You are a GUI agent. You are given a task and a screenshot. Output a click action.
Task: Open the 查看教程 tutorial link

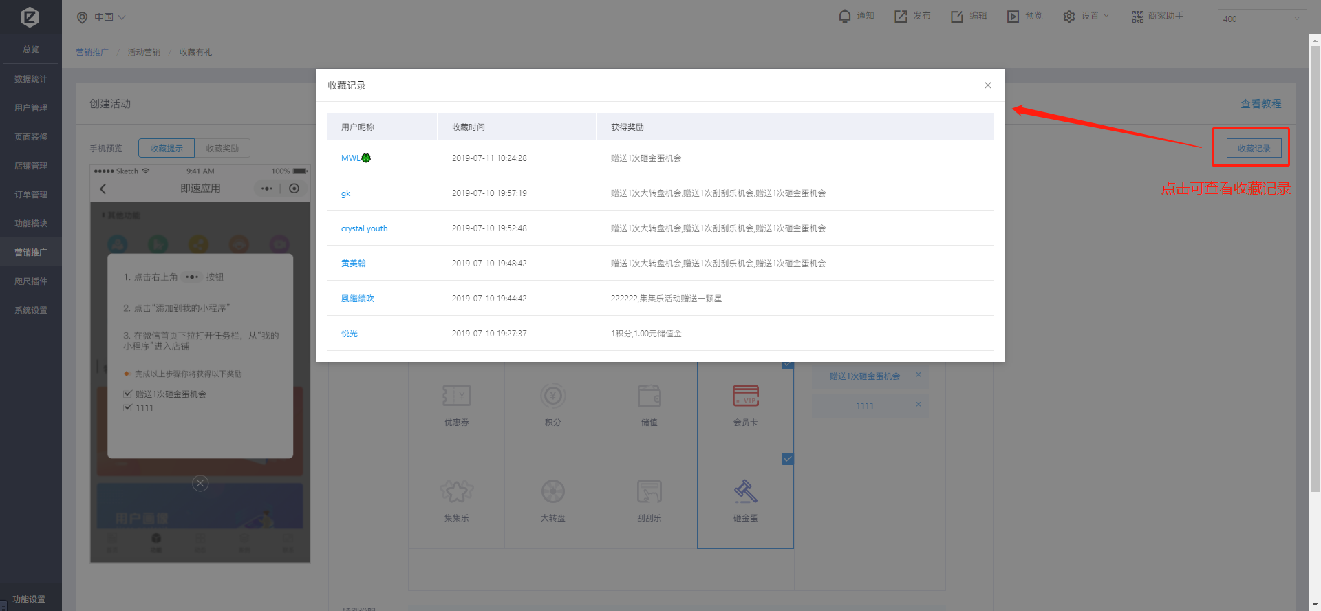(x=1260, y=104)
